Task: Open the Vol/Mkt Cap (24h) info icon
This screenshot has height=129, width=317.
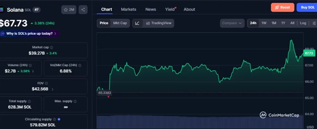Action: coord(80,65)
